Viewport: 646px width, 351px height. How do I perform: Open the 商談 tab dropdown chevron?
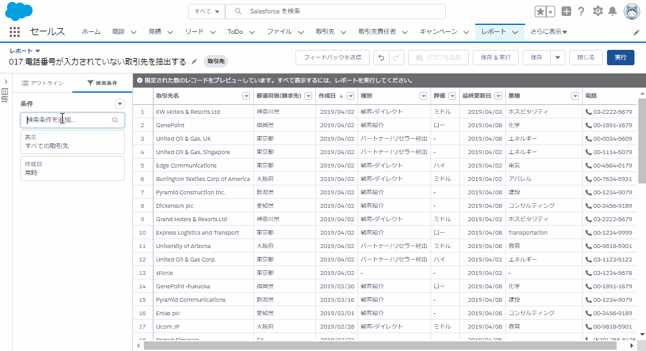point(134,32)
